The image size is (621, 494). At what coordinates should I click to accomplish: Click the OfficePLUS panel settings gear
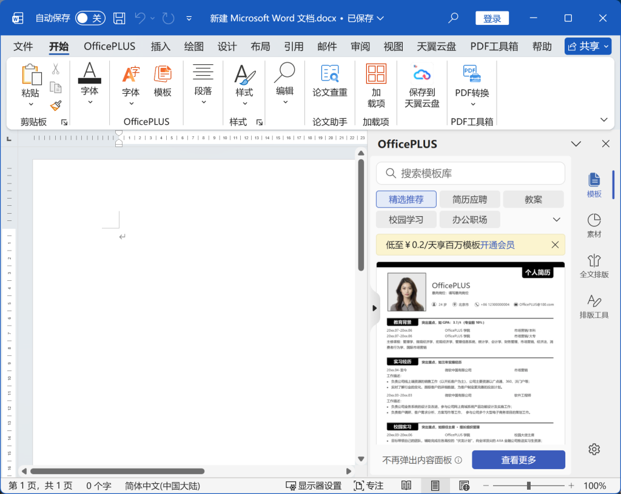click(x=594, y=449)
